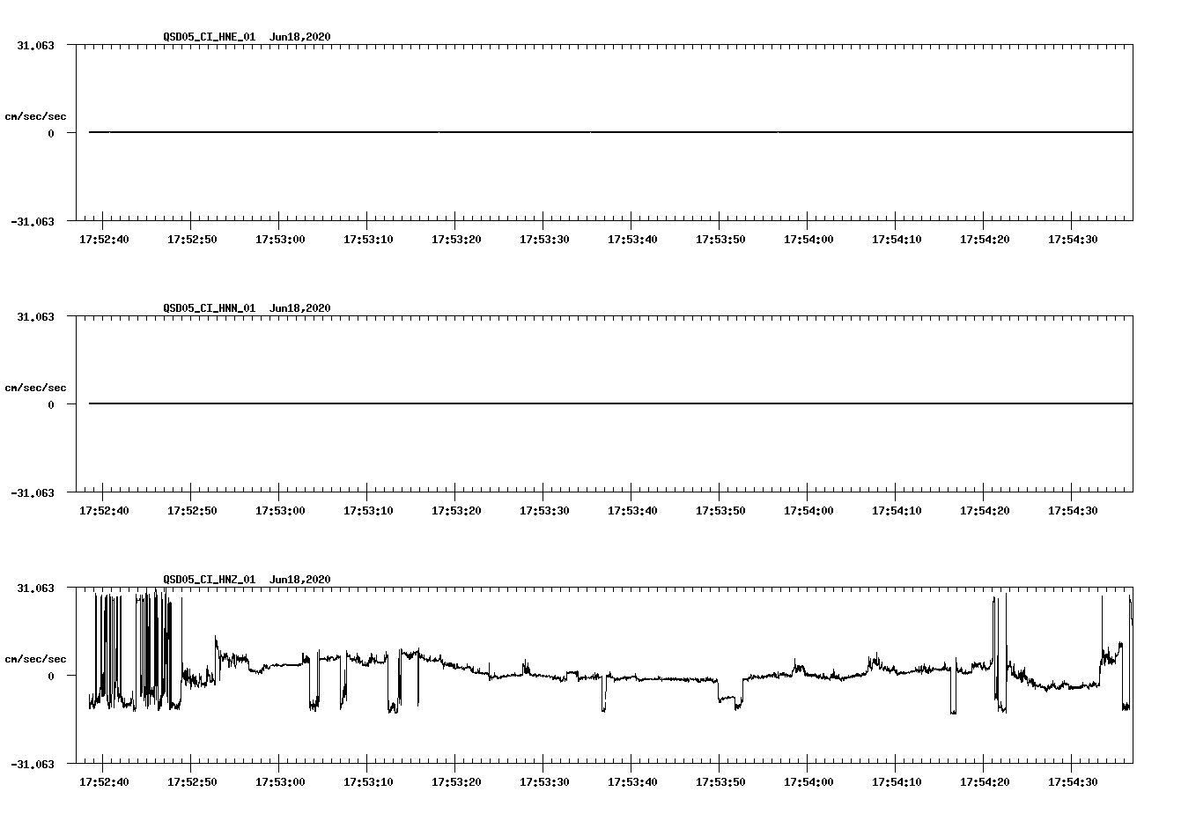
Task: Select the 31.063 upper limit on HNE chart
Action: pos(35,45)
